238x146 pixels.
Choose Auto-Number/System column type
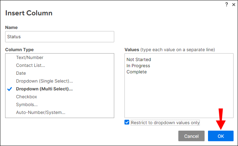[41, 113]
